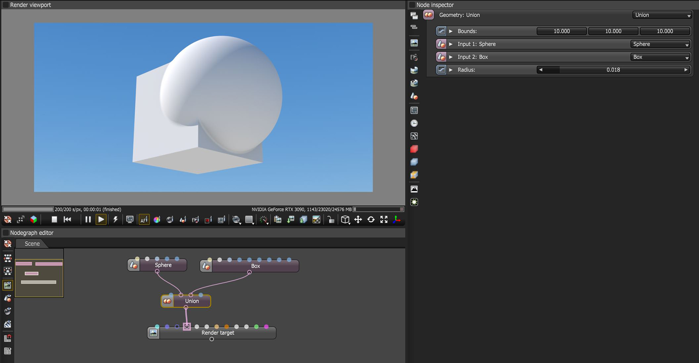Image resolution: width=699 pixels, height=363 pixels.
Task: Open the Union geometry type dropdown
Action: (x=662, y=15)
